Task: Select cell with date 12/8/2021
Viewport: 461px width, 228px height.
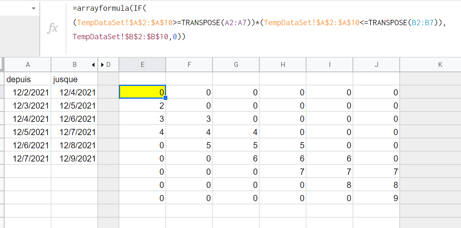Action: pyautogui.click(x=75, y=145)
